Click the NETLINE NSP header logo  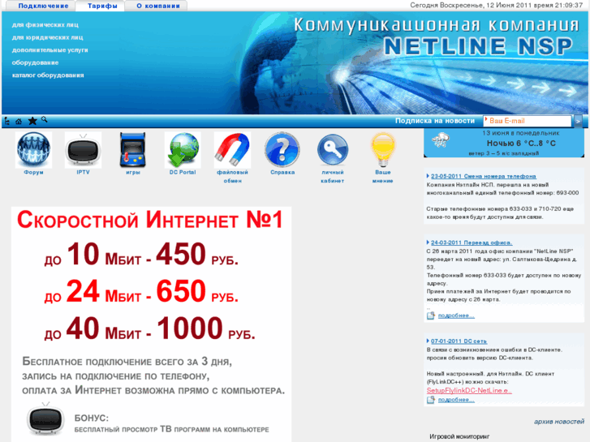tap(478, 46)
